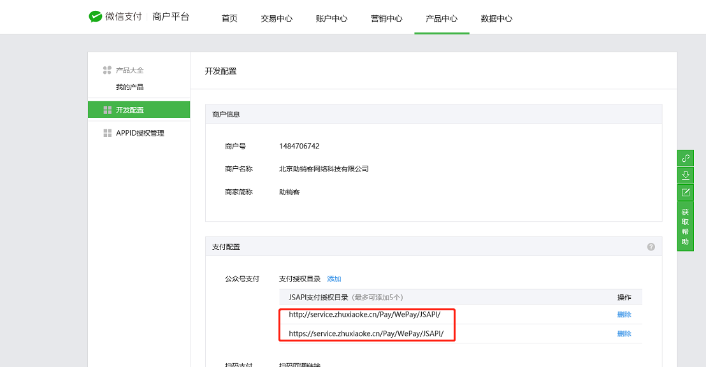Image resolution: width=706 pixels, height=367 pixels.
Task: Click the 添加 link to add authorization directory
Action: tap(335, 278)
